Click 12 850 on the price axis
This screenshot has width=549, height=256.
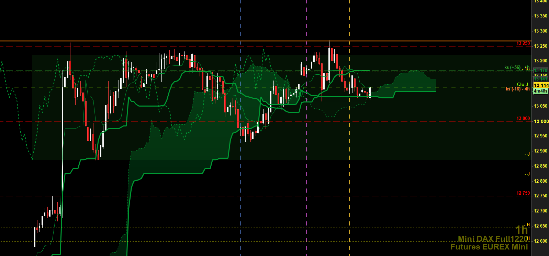pyautogui.click(x=540, y=166)
